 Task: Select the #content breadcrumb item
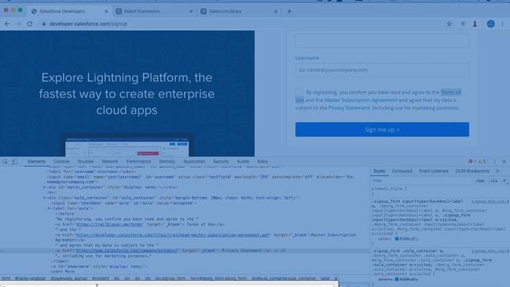coord(100,278)
